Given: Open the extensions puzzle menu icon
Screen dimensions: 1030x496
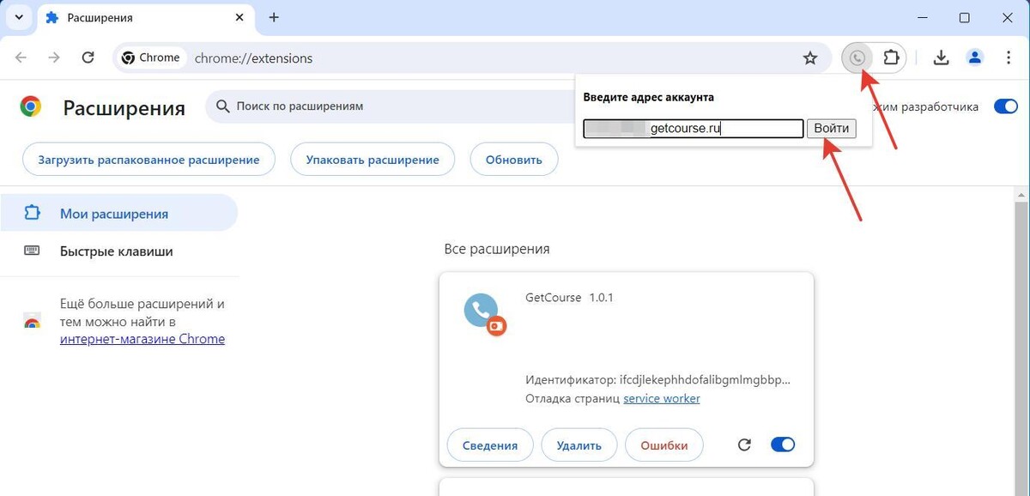Looking at the screenshot, I should coord(892,58).
